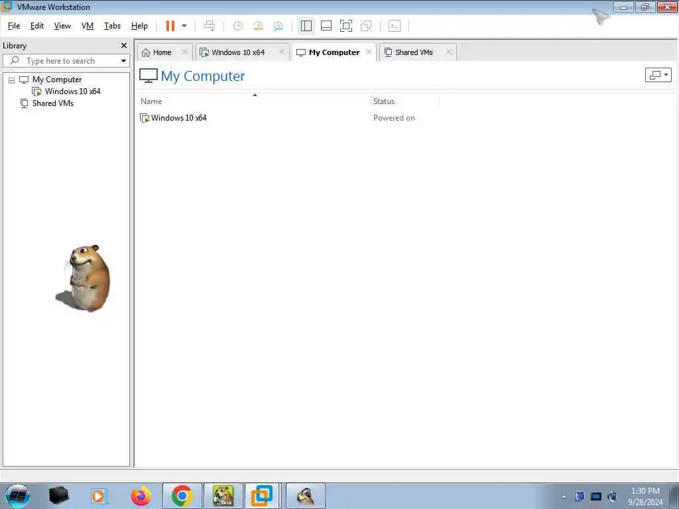Switch to the Windows 10 x64 tab
Image resolution: width=679 pixels, height=509 pixels.
[x=238, y=52]
